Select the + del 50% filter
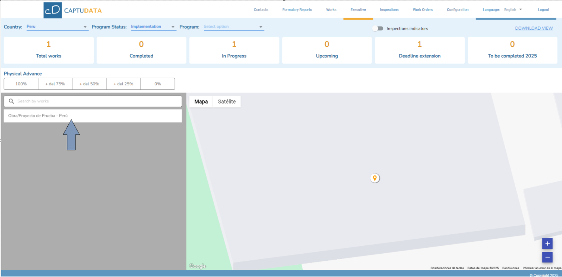 [x=89, y=84]
